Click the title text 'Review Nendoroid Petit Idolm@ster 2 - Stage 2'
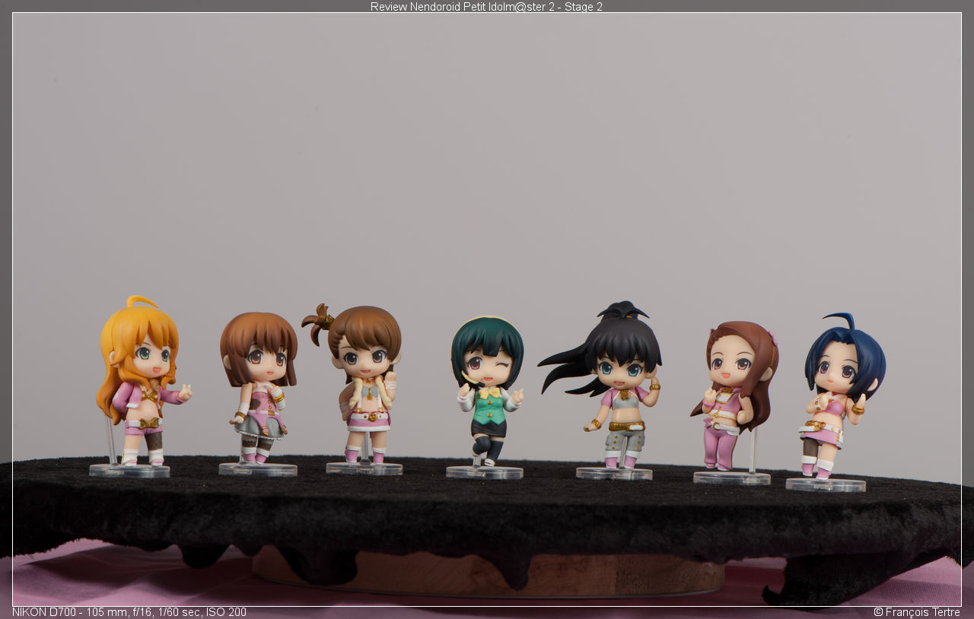 tap(486, 7)
